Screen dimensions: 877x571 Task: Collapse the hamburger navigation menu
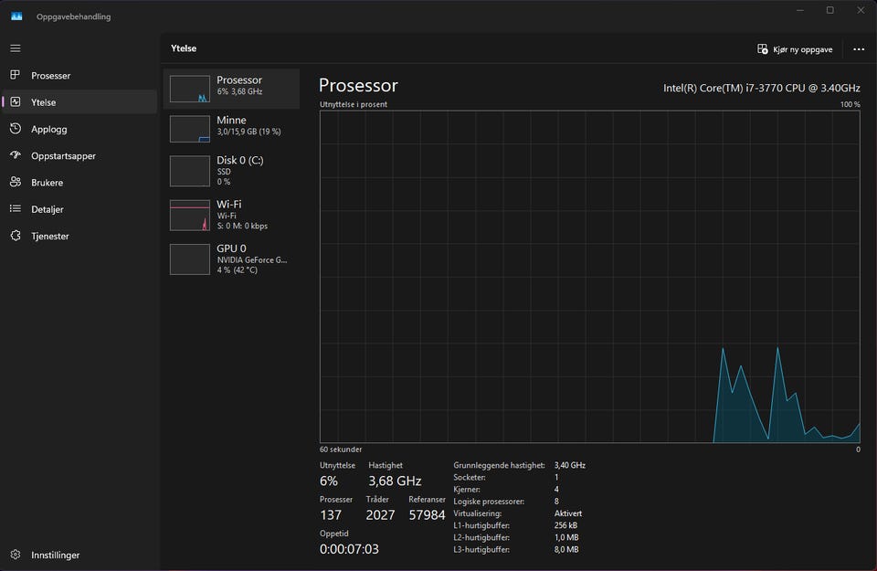(16, 48)
